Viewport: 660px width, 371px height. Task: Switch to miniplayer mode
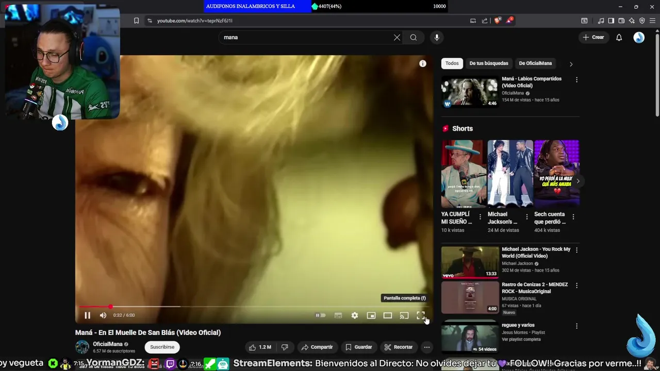pos(371,315)
